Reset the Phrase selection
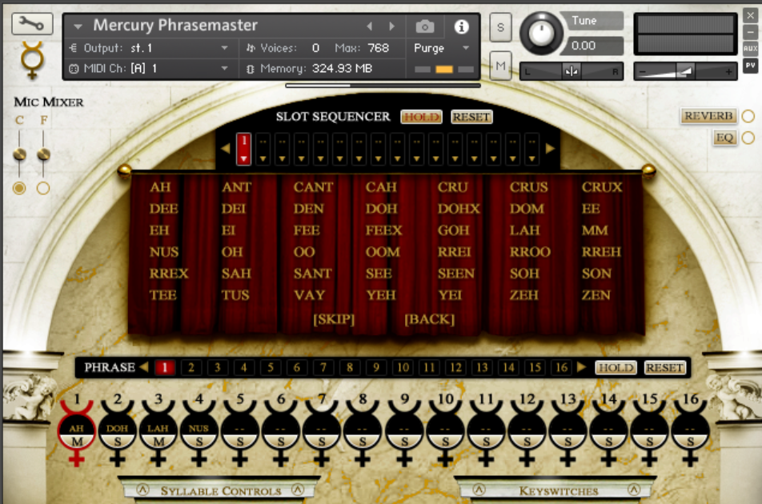 (665, 367)
